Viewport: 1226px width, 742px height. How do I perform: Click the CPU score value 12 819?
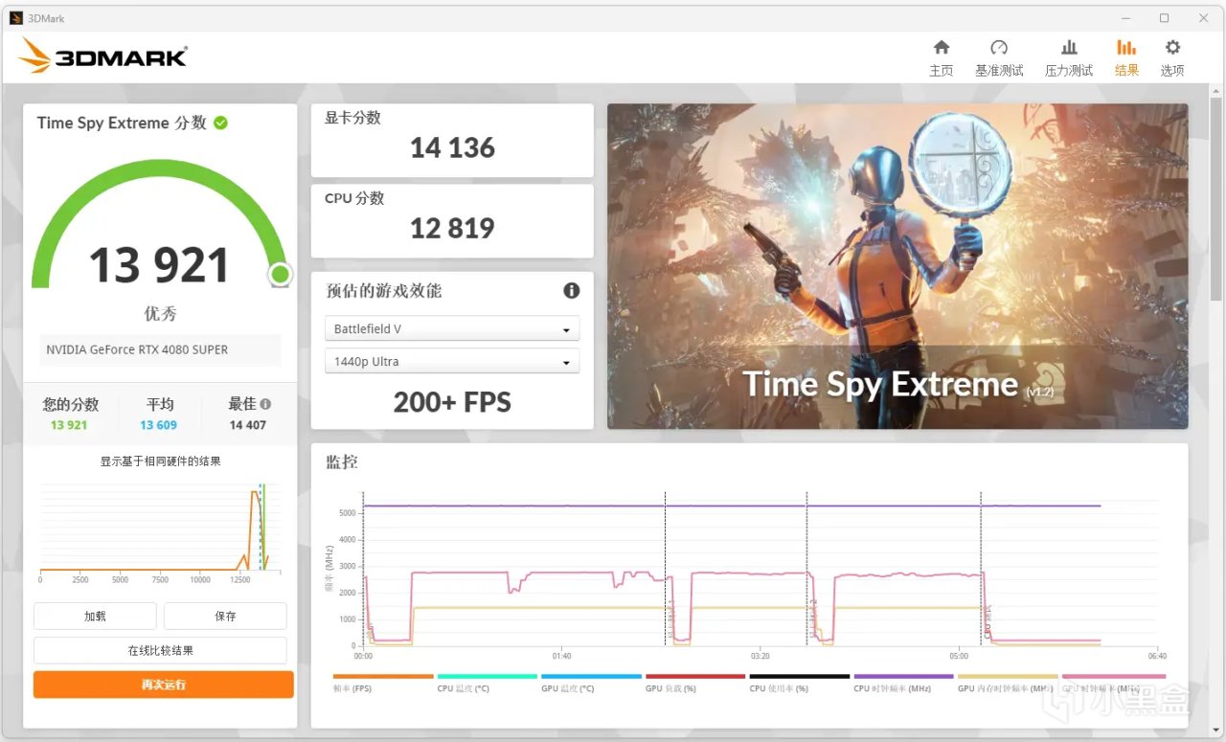point(452,228)
